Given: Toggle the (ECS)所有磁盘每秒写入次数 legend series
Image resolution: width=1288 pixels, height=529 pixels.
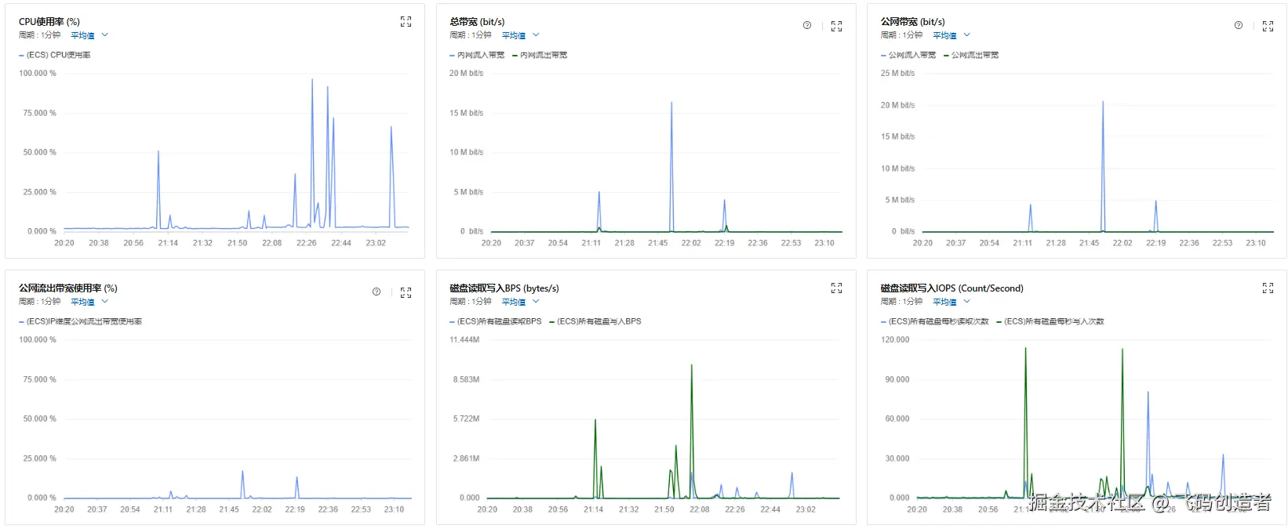Looking at the screenshot, I should tap(1050, 321).
